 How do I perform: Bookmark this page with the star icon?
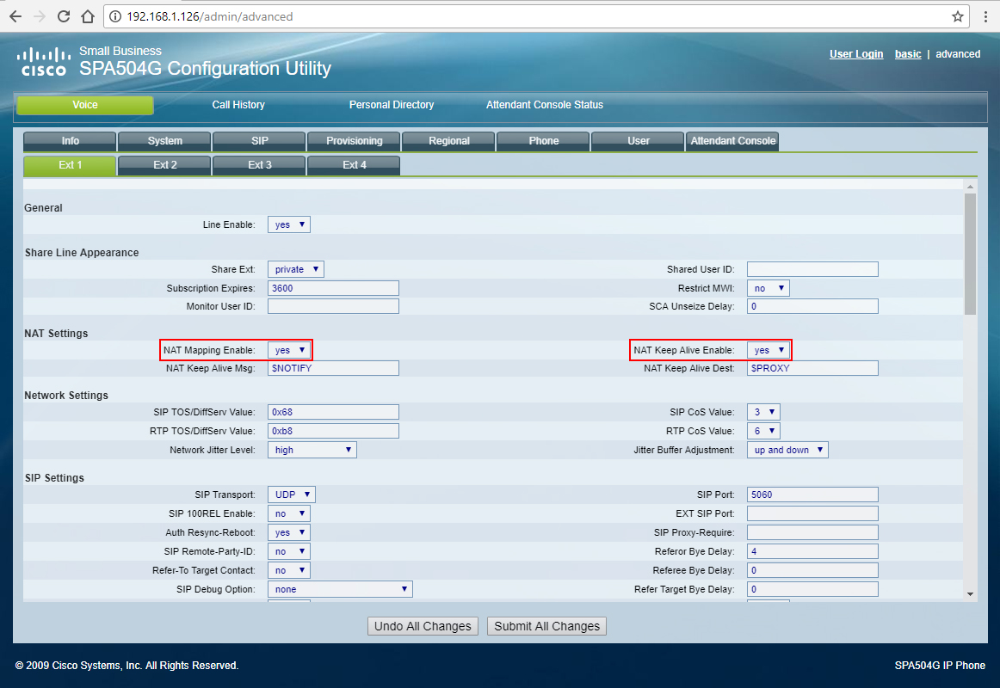tap(957, 16)
